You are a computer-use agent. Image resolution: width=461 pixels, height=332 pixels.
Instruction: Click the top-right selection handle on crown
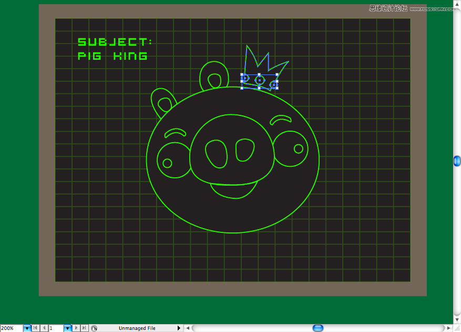(x=277, y=74)
